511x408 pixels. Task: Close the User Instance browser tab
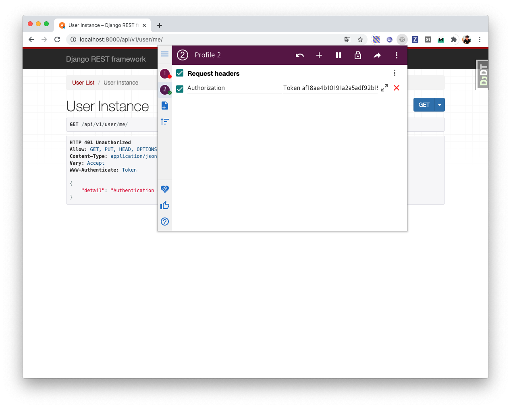coord(144,25)
